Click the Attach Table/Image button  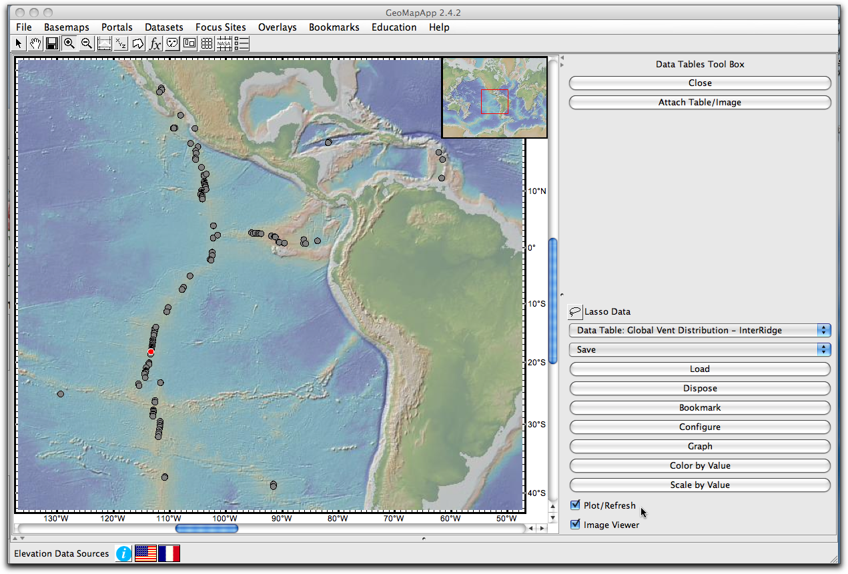pos(699,102)
